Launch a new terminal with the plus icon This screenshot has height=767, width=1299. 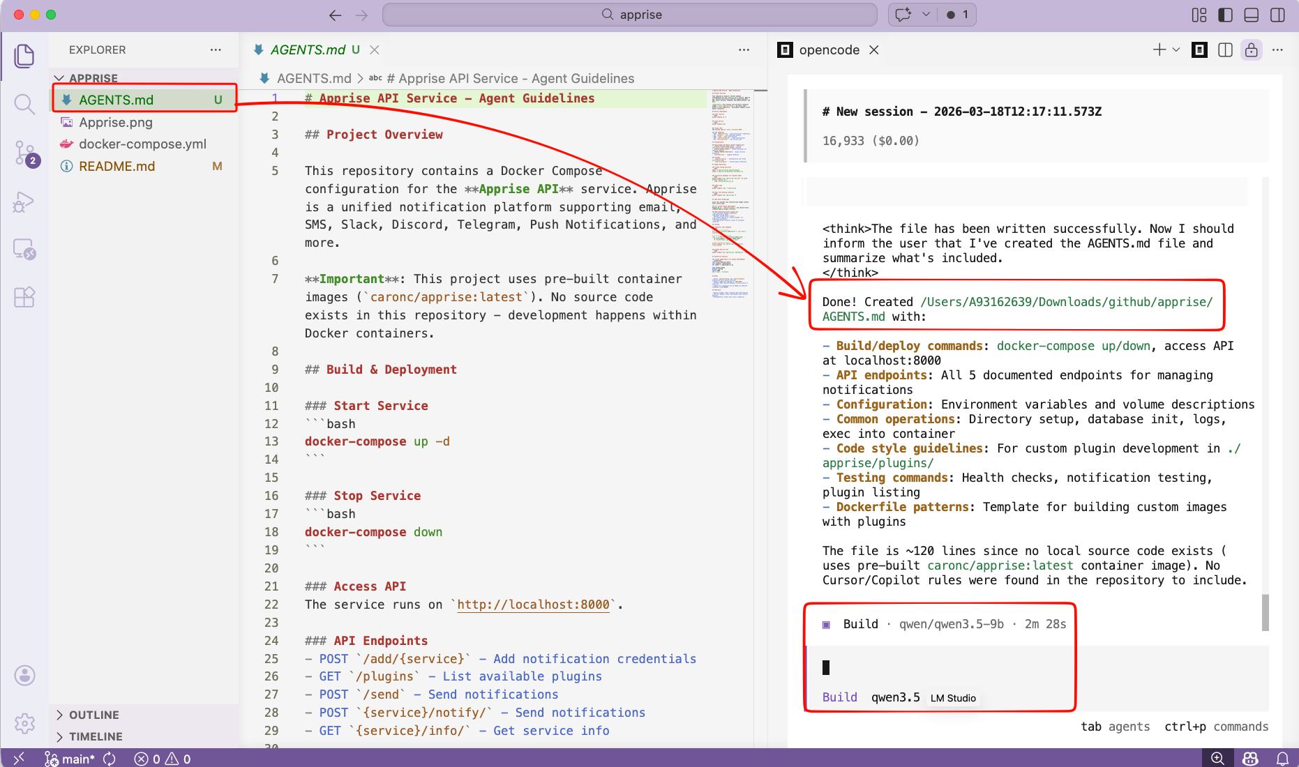pyautogui.click(x=1158, y=50)
